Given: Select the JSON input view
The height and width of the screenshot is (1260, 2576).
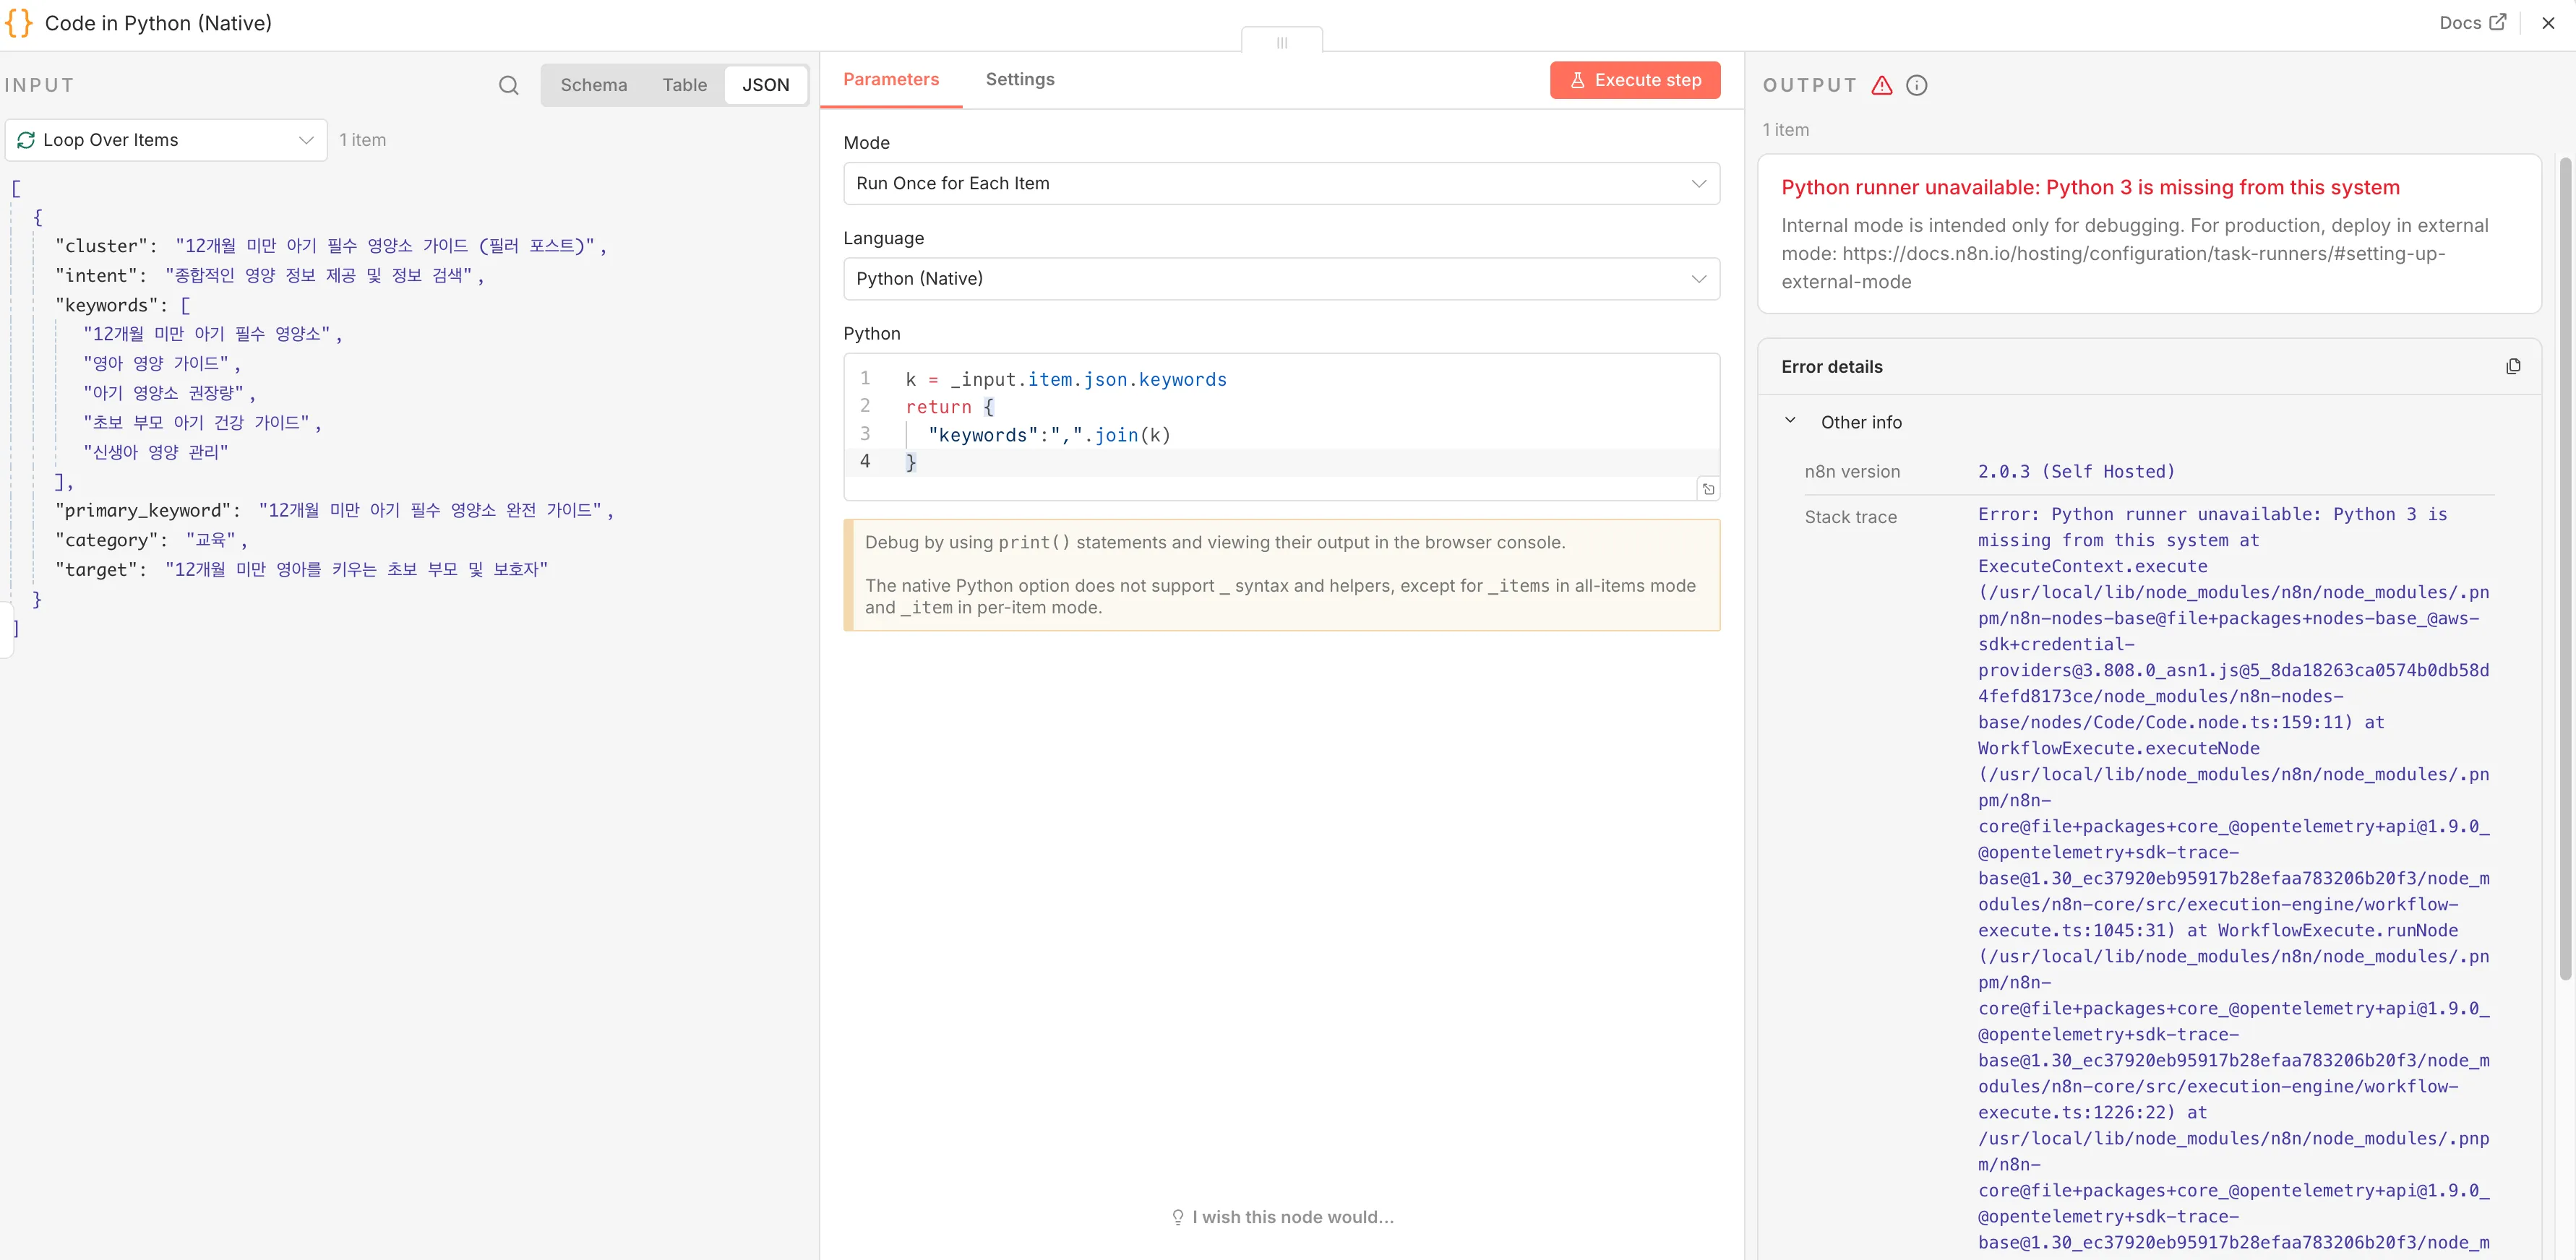Looking at the screenshot, I should point(765,85).
